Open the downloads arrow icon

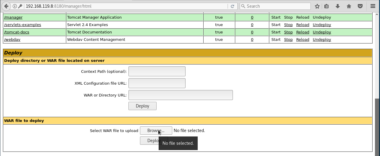pyautogui.click(x=338, y=6)
